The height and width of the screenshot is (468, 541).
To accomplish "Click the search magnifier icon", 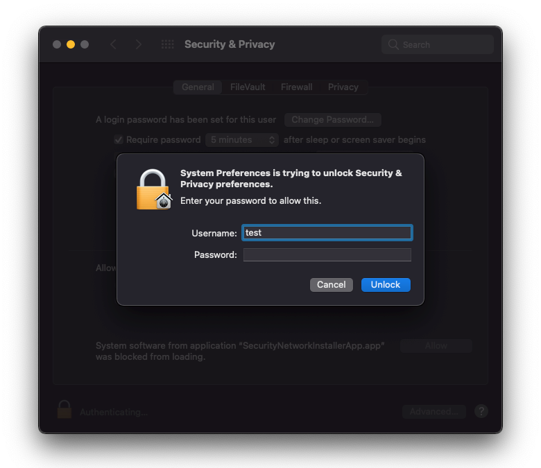I will (x=394, y=44).
